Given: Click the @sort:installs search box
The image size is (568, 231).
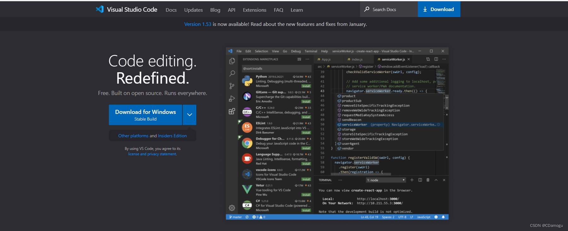Looking at the screenshot, I should [276, 68].
